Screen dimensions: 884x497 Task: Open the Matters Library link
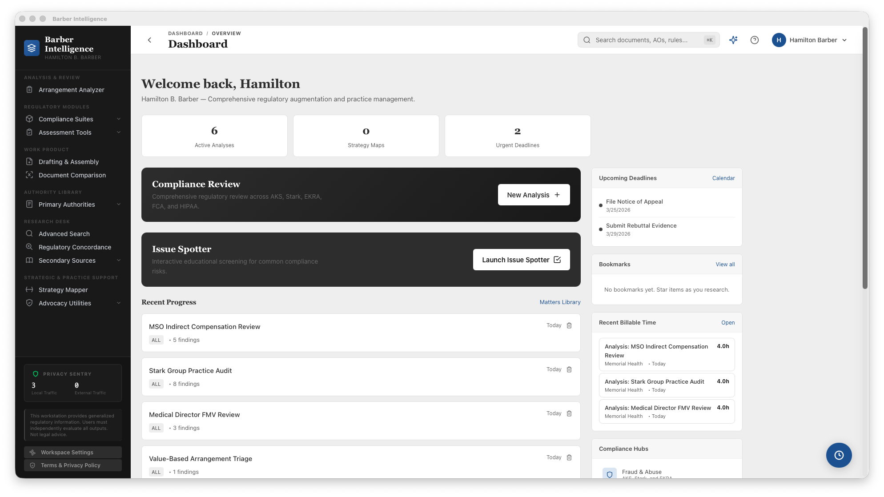point(560,302)
